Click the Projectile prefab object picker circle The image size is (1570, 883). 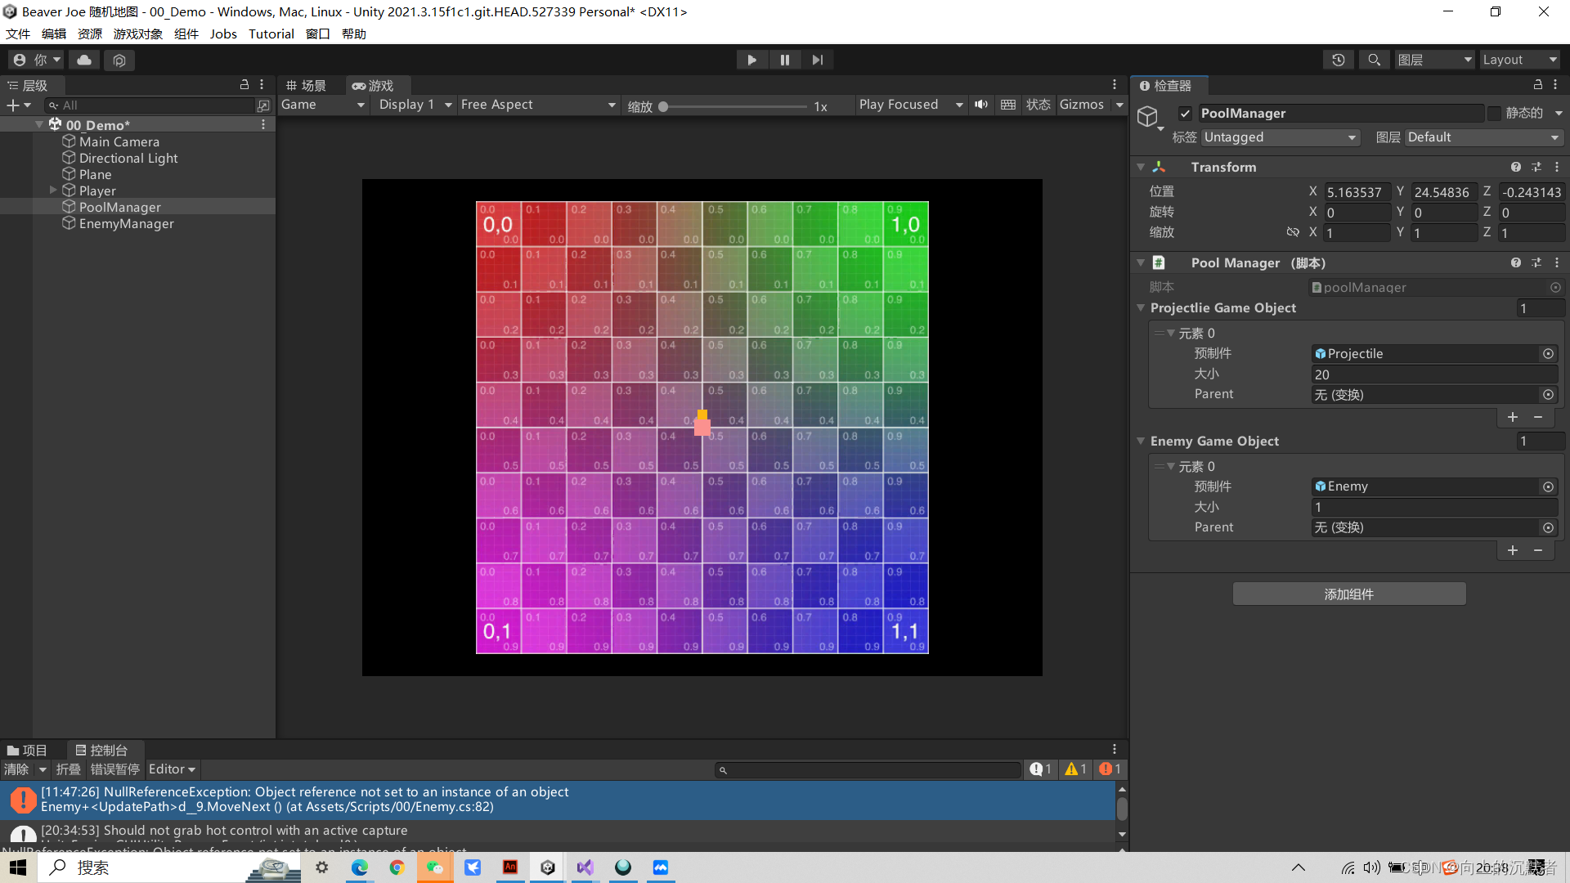point(1548,353)
